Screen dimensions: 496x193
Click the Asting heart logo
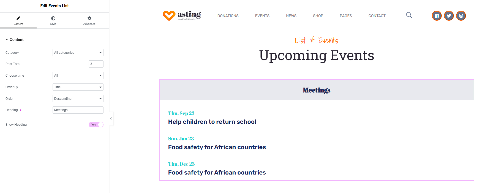click(x=169, y=16)
